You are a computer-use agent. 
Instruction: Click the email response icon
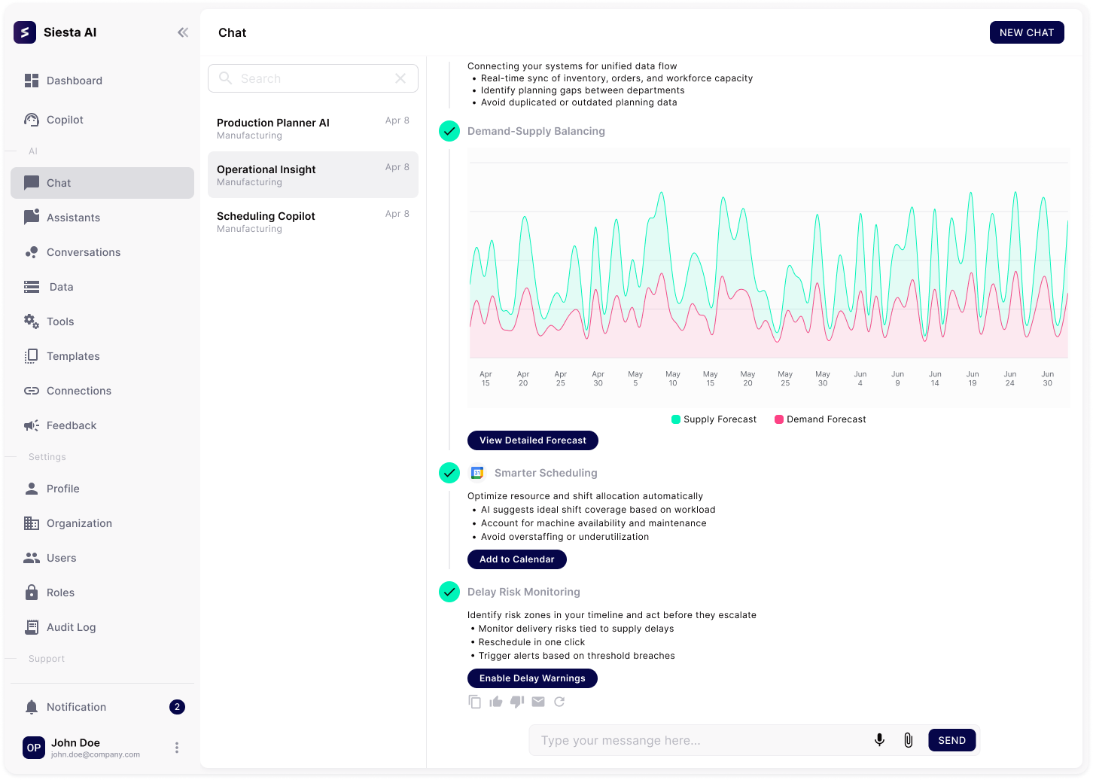coord(537,702)
